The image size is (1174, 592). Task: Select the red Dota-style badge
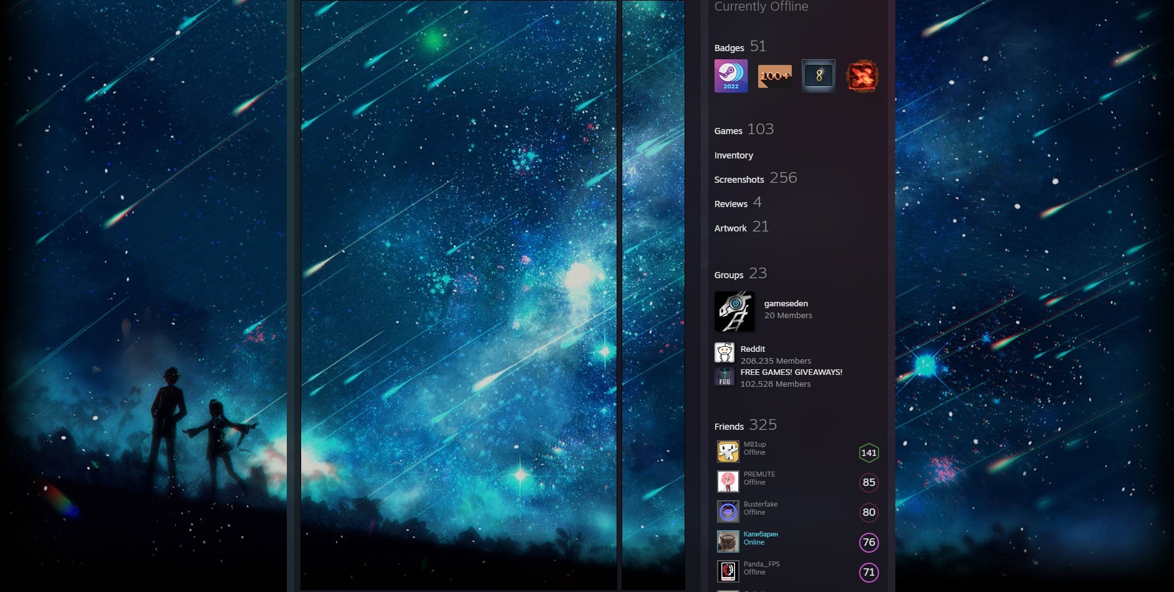click(862, 75)
